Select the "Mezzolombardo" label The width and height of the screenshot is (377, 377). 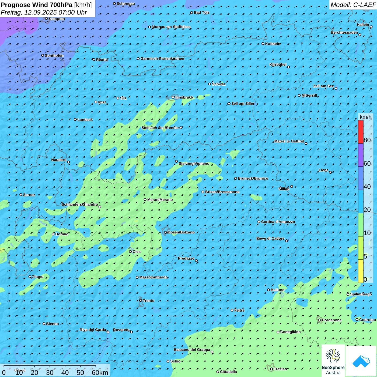[x=153, y=277]
